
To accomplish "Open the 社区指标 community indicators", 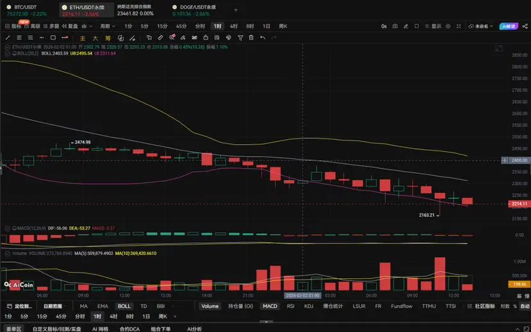I will pos(482,306).
